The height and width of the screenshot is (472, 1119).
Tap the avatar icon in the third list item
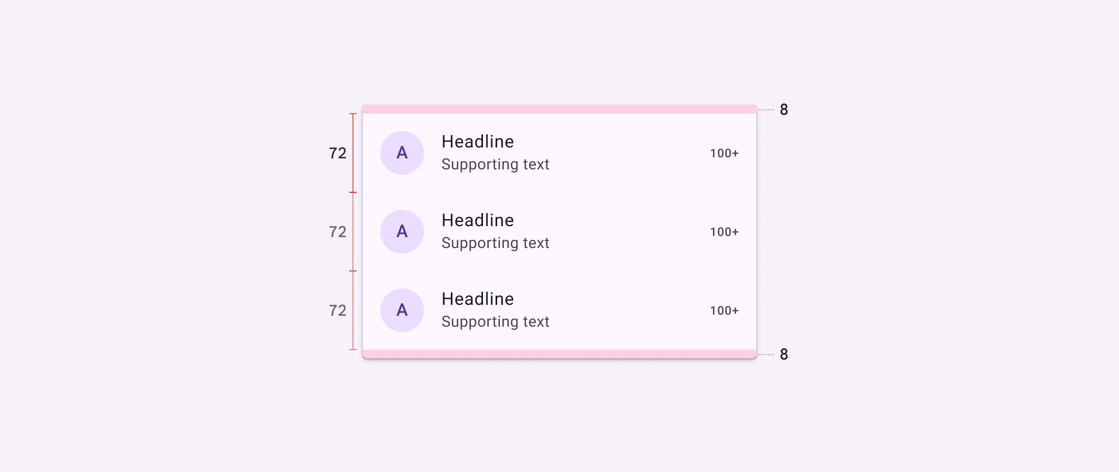point(402,310)
